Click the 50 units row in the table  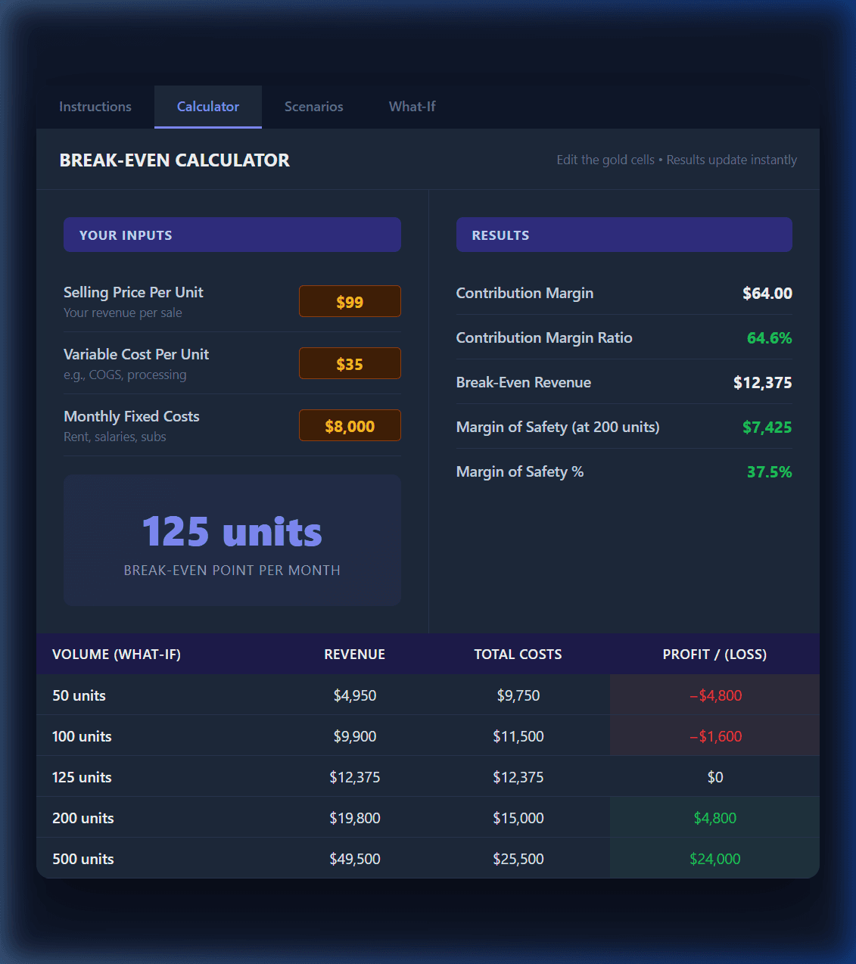79,695
